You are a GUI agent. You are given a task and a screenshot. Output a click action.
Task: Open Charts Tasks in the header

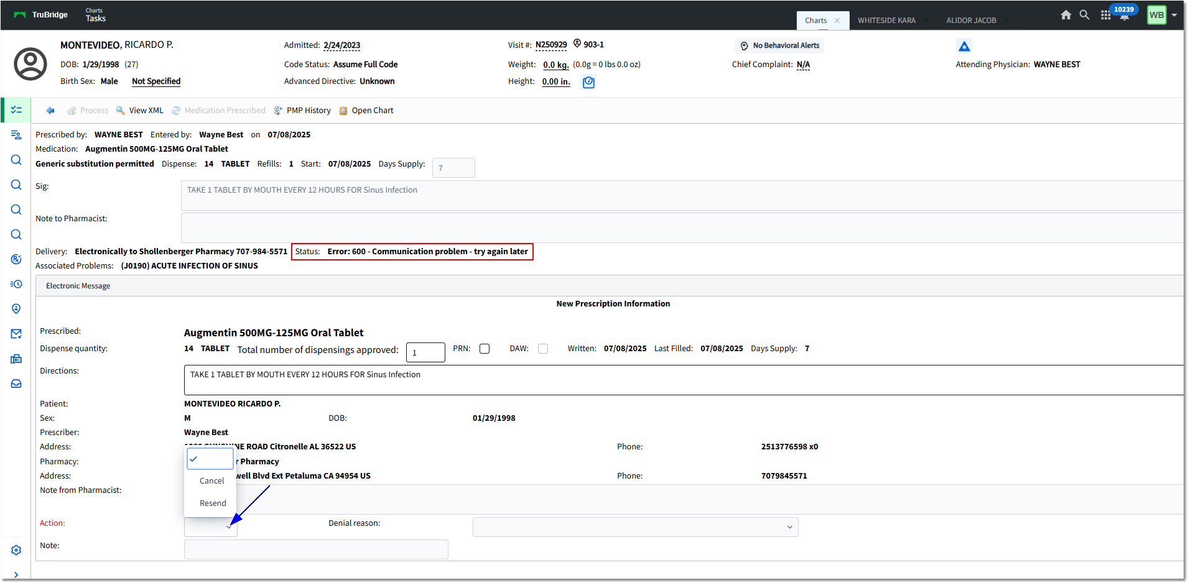pos(95,15)
